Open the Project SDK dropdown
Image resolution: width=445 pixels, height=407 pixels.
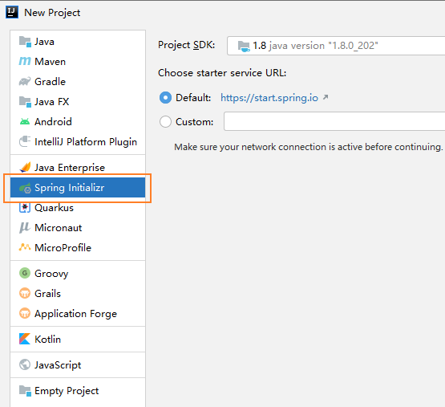tap(336, 46)
